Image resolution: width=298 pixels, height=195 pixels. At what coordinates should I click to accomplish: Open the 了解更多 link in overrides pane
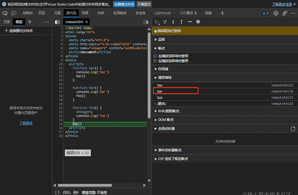click(26, 123)
